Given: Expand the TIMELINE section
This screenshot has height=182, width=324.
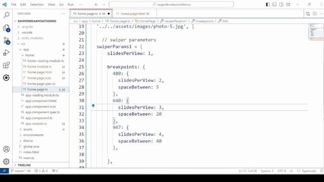Looking at the screenshot, I should [24, 165].
